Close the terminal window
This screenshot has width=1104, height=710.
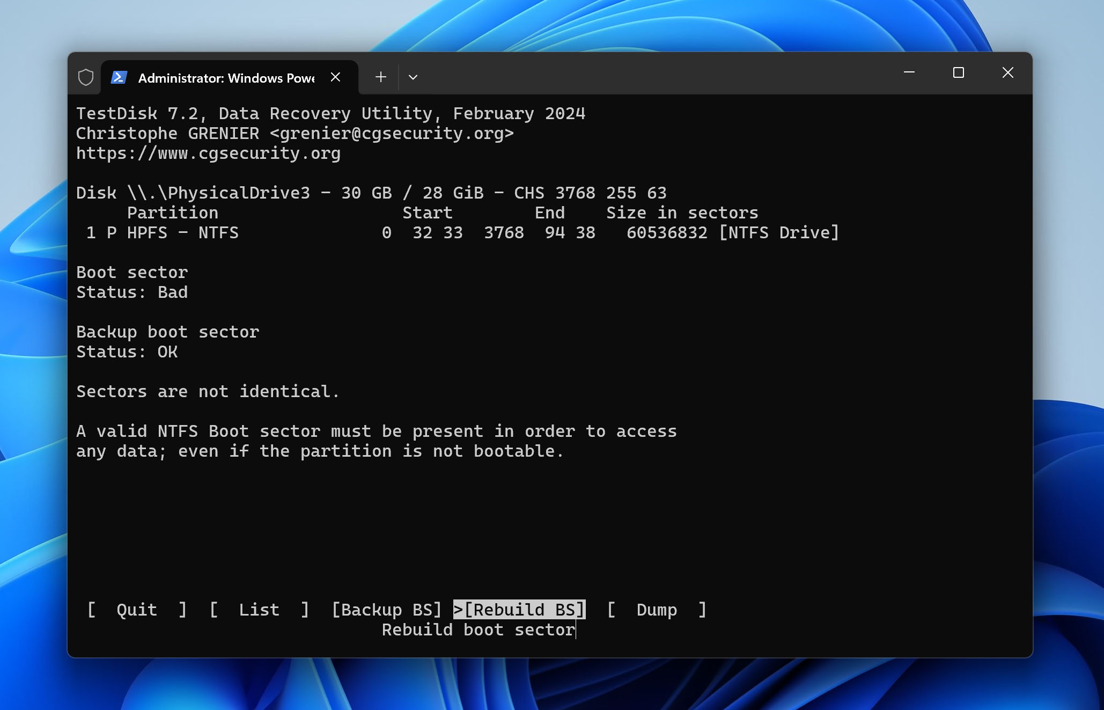point(1008,72)
